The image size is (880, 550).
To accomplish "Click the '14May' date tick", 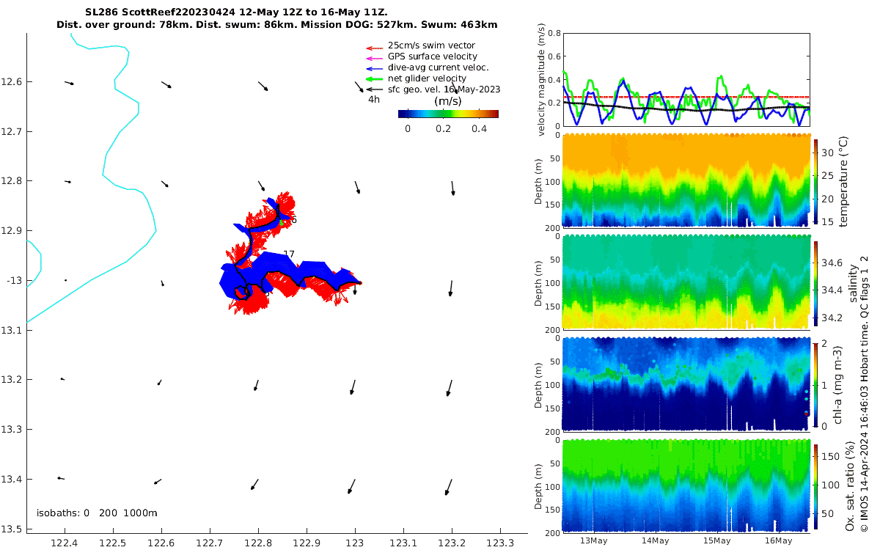I will (x=655, y=541).
